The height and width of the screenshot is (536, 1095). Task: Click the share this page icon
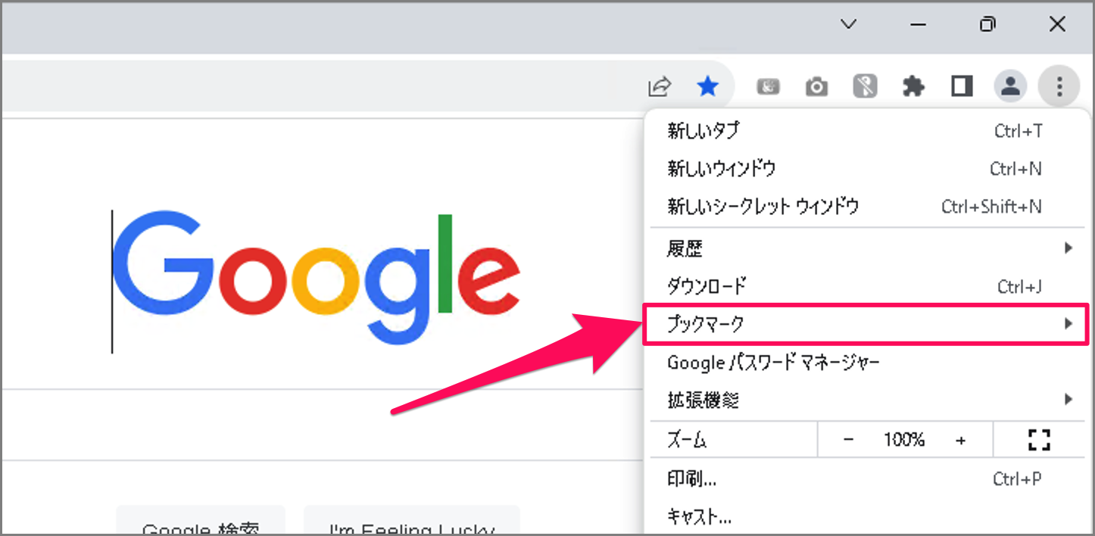pos(659,86)
